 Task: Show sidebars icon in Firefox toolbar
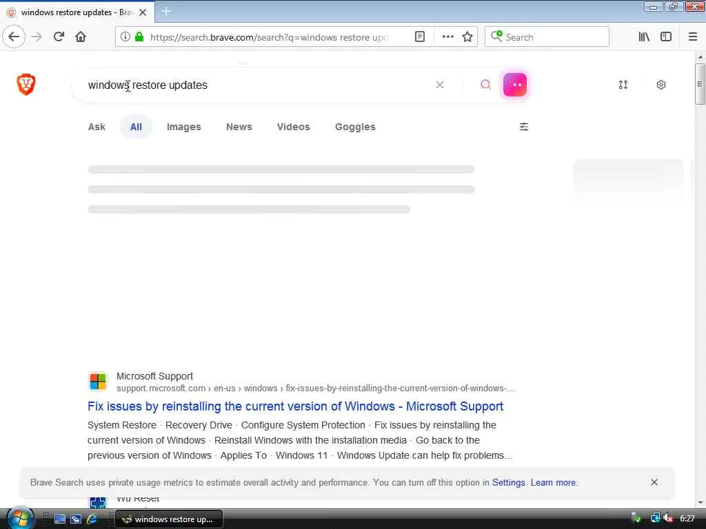click(666, 37)
